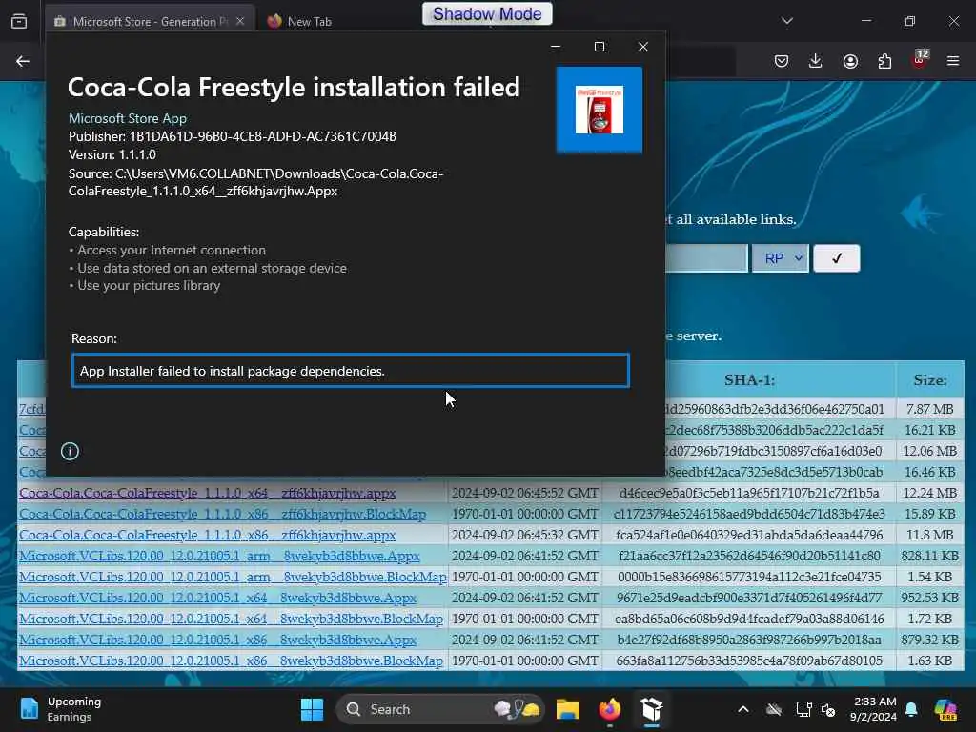Open Coca-ColaFreestyle_1.1.1.0_x64 appx link

207,493
